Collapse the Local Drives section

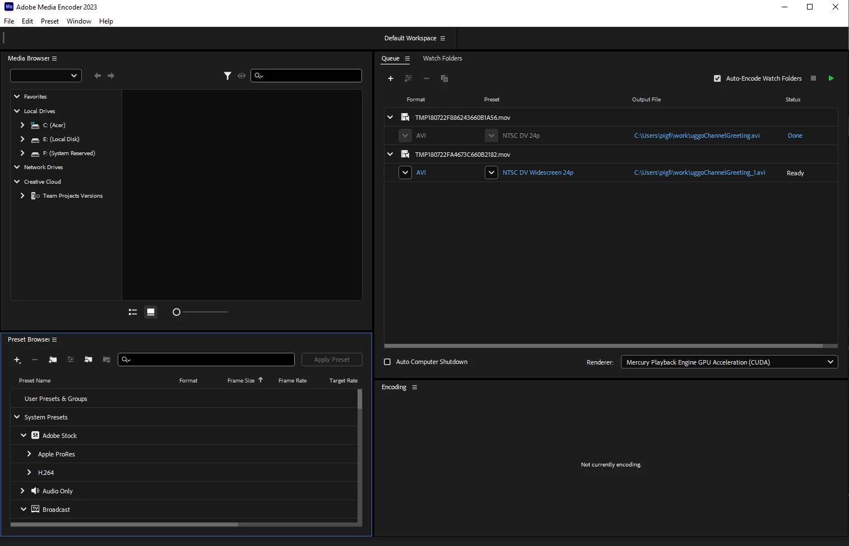click(17, 111)
